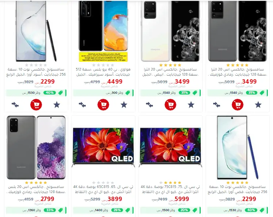Click compare arrows for Huawei P40 Pro

tap(82, 105)
